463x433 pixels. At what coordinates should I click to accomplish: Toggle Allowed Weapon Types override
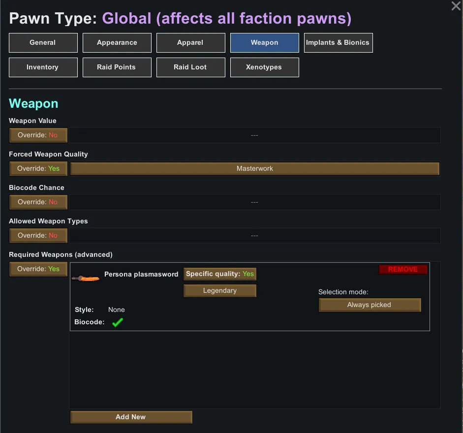(x=38, y=235)
